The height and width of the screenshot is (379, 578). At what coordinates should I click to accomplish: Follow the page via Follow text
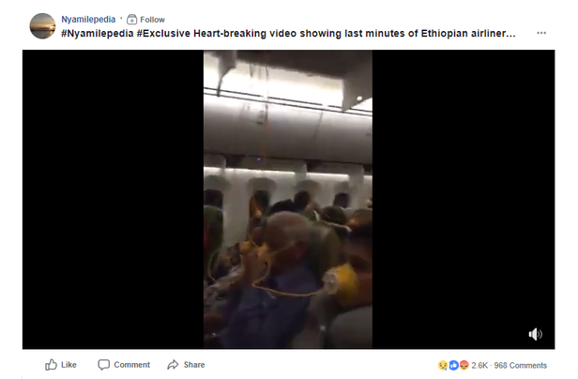[x=152, y=20]
